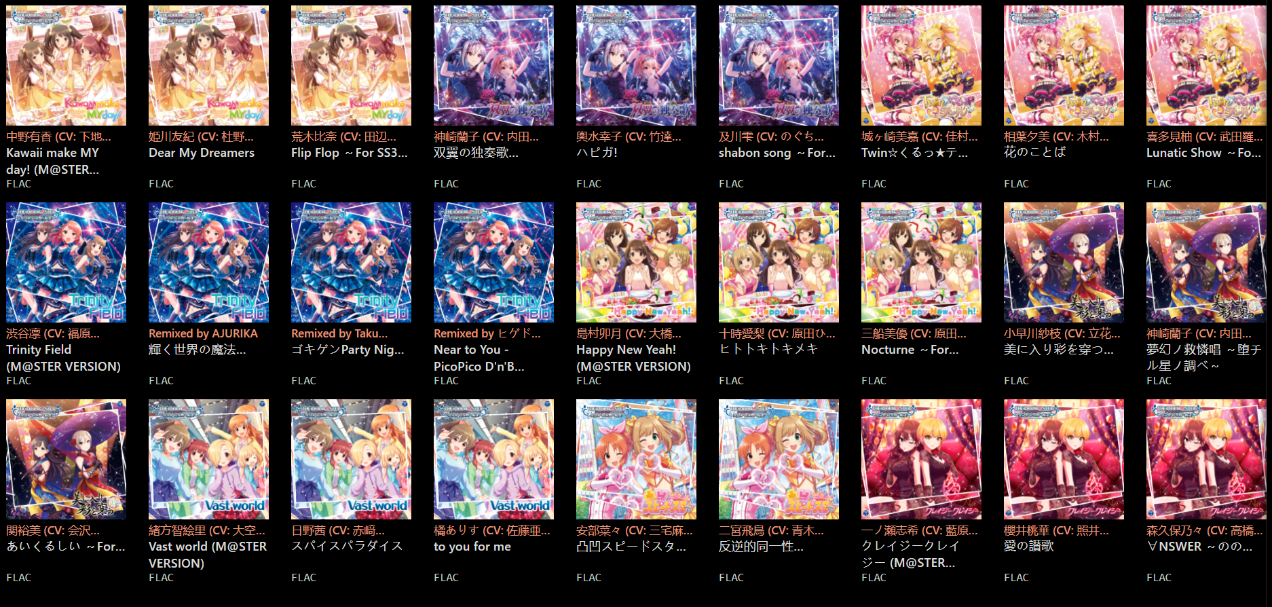This screenshot has height=607, width=1272.
Task: Open the Near to You - PicoPico title
Action: tap(479, 358)
